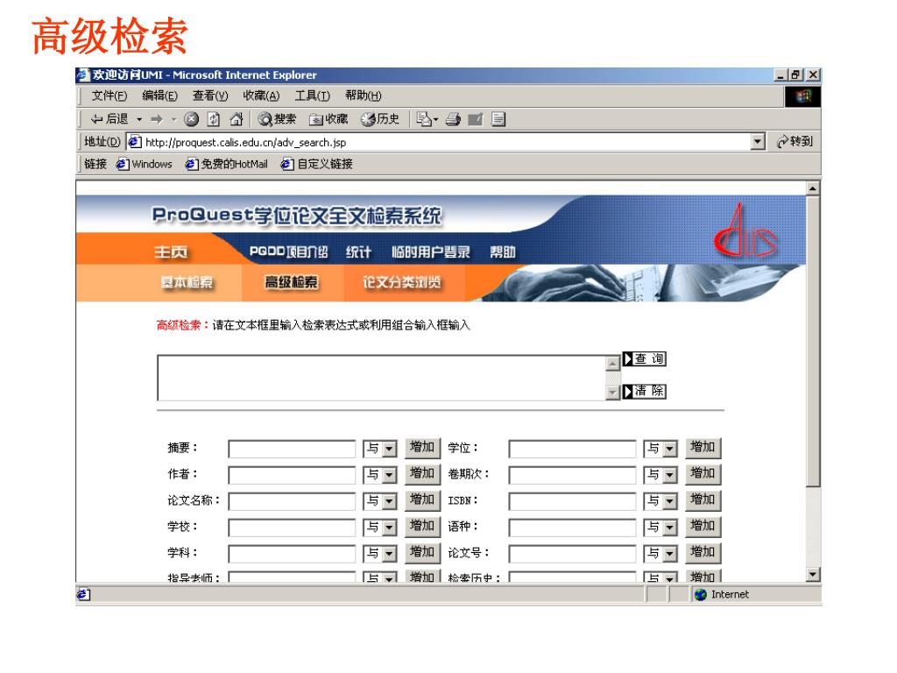Image resolution: width=897 pixels, height=673 pixels.
Task: Click the 论文名称 input field
Action: pyautogui.click(x=292, y=501)
